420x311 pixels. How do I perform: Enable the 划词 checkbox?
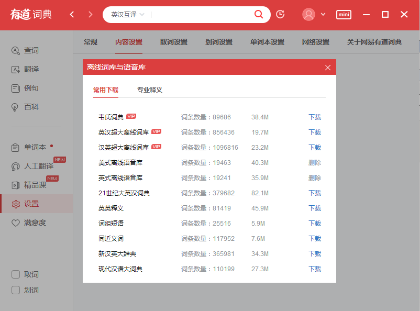point(16,290)
